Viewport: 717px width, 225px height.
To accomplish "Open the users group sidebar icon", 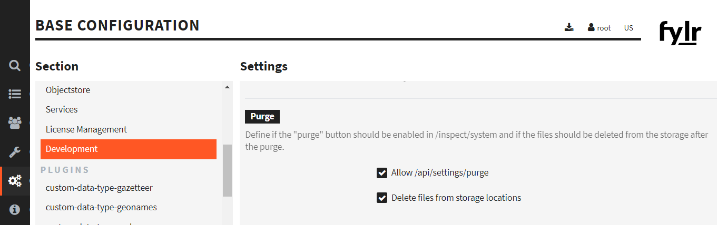I will (x=15, y=123).
